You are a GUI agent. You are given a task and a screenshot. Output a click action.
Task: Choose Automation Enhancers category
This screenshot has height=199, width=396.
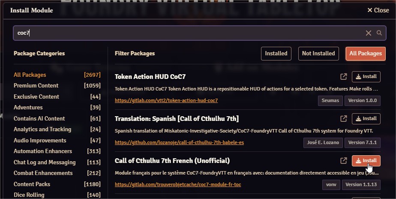pyautogui.click(x=43, y=151)
